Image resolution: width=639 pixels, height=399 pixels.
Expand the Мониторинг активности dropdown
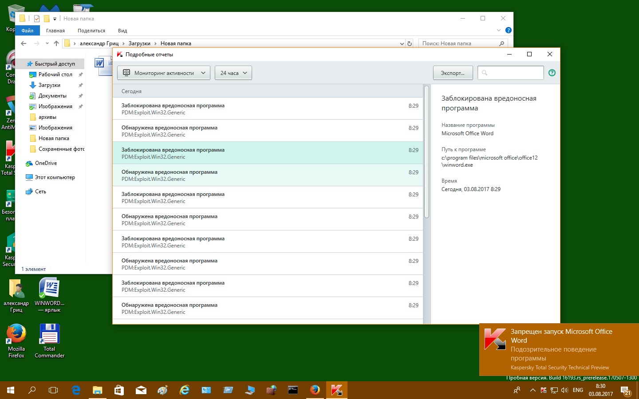click(164, 73)
